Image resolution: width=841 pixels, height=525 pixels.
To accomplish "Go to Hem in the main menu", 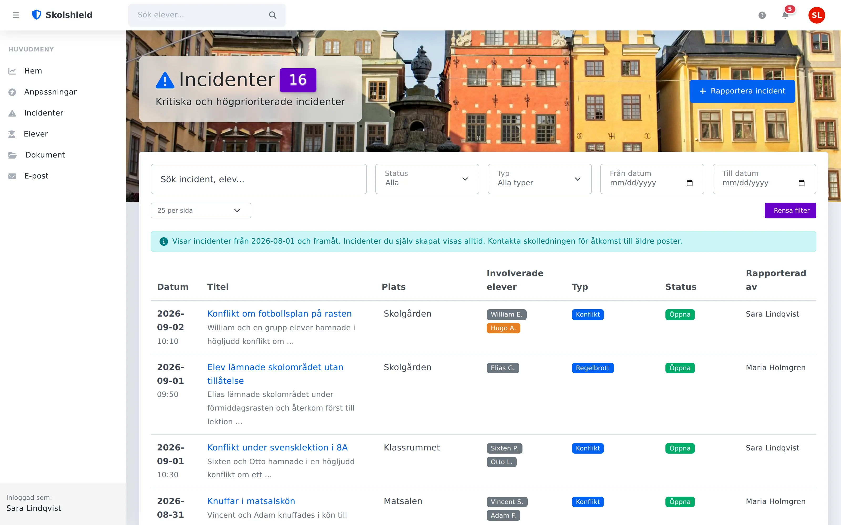I will click(x=33, y=71).
